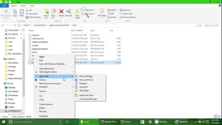The height and width of the screenshot is (125, 222).
Task: Open with WordPad
Action: click(90, 87)
